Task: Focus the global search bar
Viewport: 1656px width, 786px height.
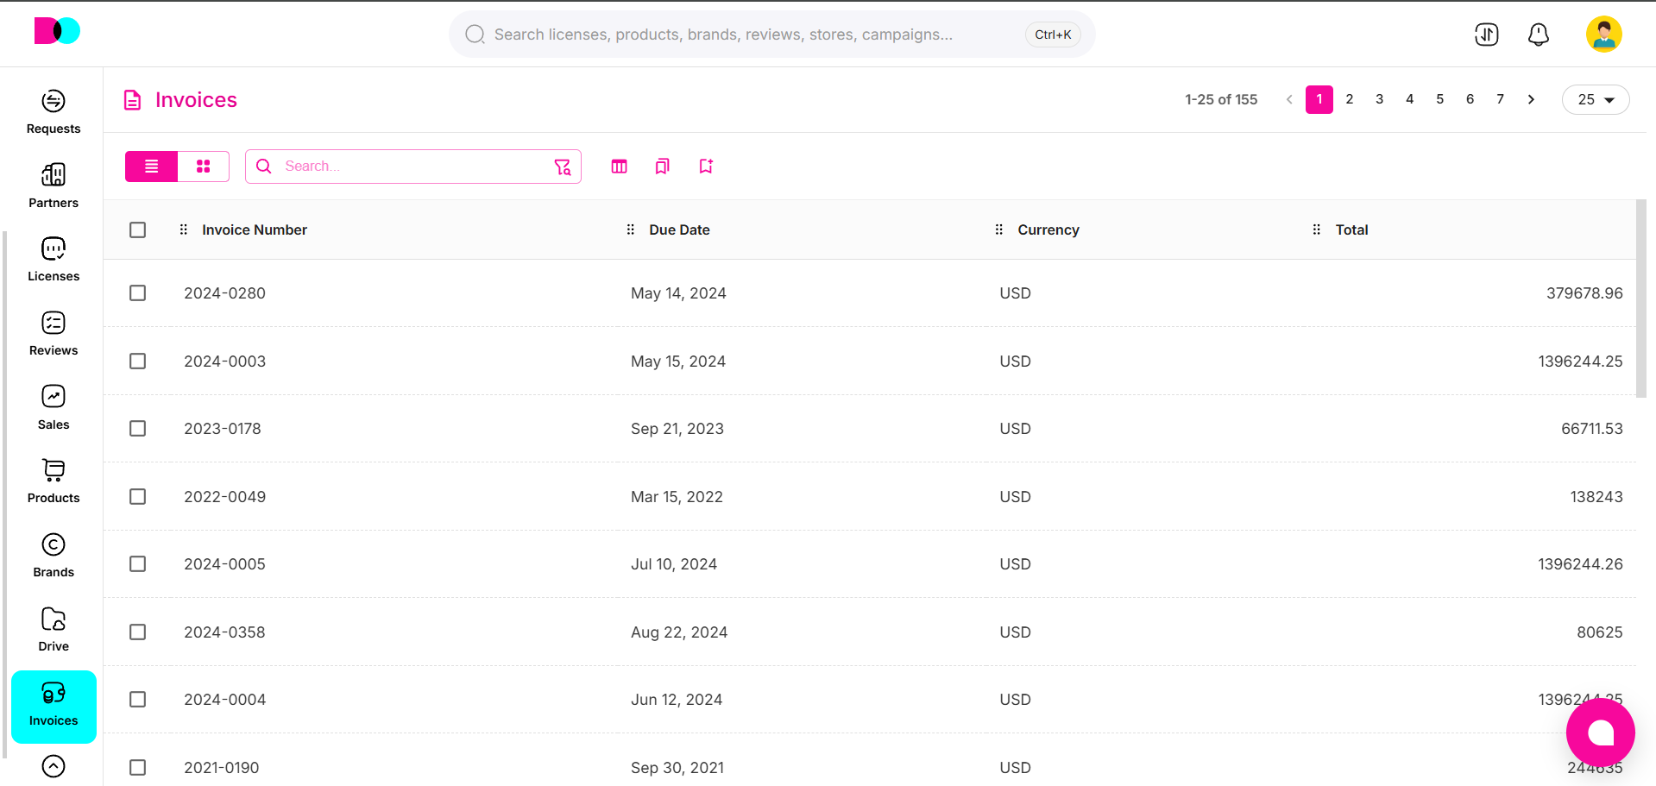Action: [x=772, y=35]
